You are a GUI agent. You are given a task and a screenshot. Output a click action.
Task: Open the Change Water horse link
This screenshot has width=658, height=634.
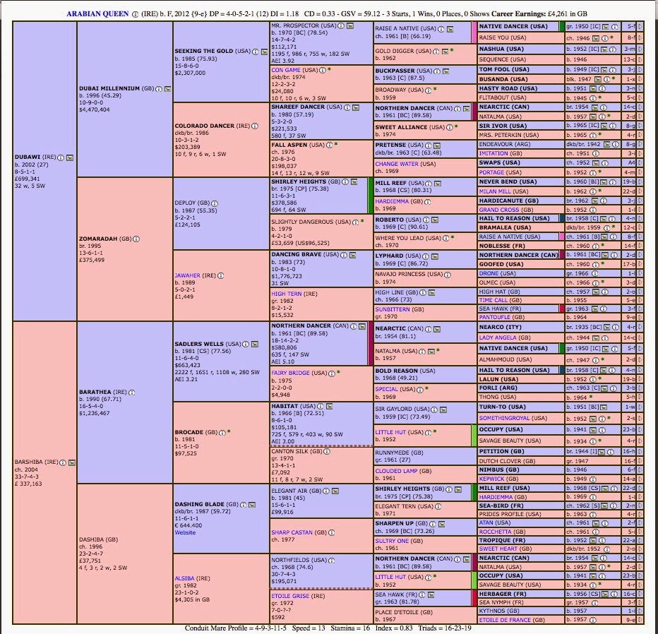[395, 164]
